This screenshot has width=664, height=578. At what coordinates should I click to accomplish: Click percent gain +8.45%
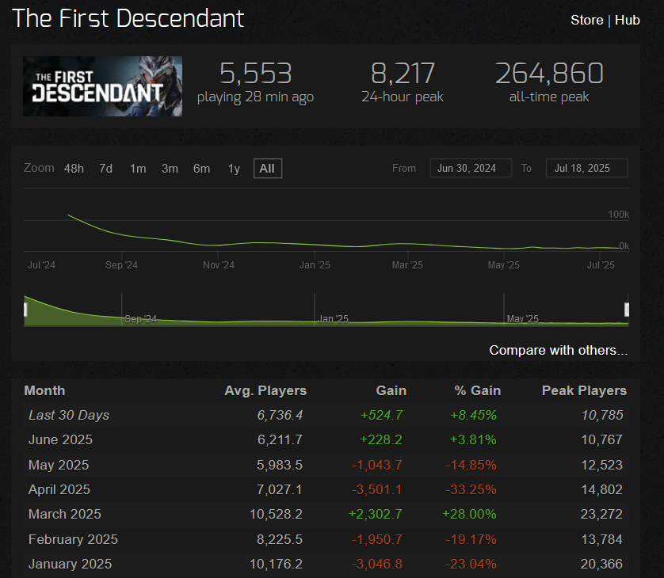tap(473, 415)
